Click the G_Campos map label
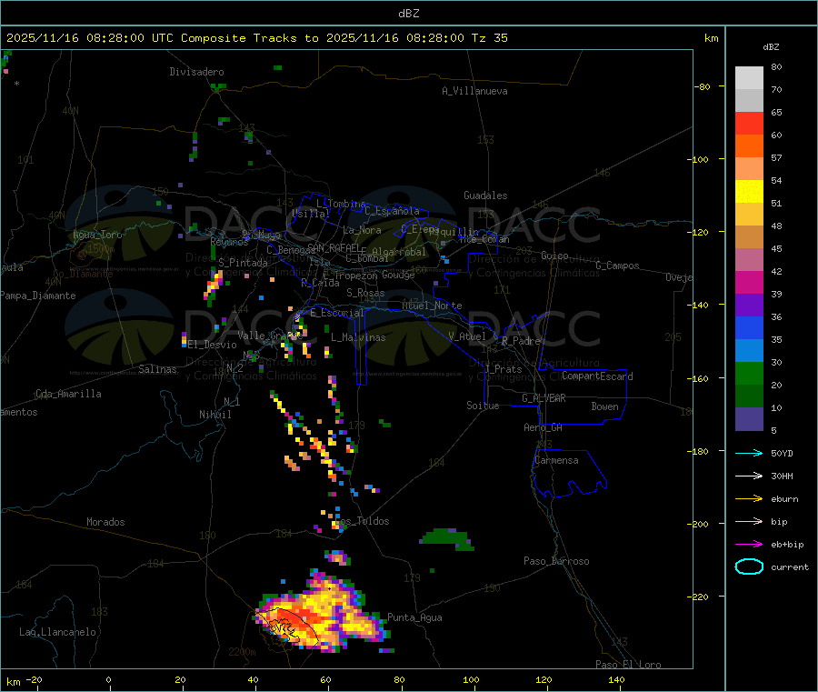The width and height of the screenshot is (818, 692). (x=618, y=266)
